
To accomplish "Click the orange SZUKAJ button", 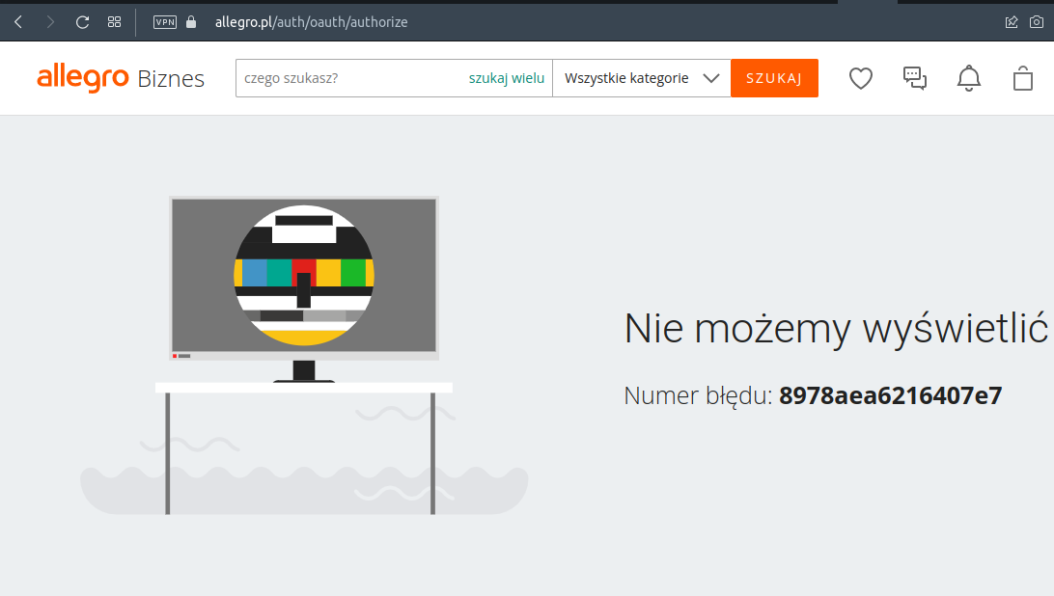I will coord(774,78).
